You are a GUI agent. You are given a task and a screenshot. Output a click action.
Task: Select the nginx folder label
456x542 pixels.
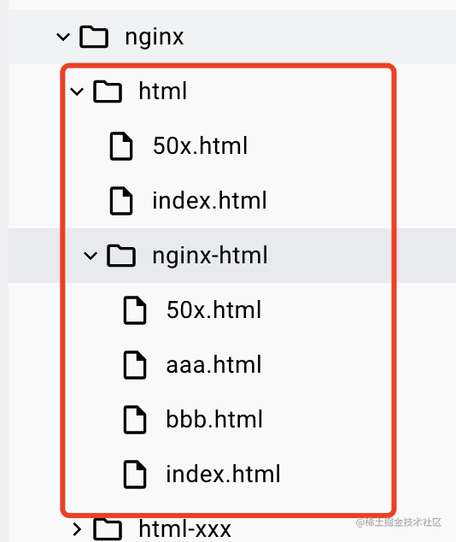tap(155, 38)
